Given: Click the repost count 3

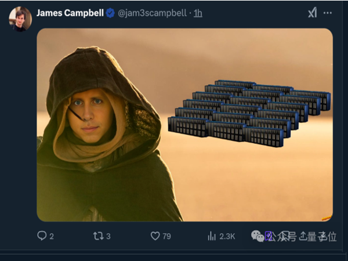Looking at the screenshot, I should (108, 236).
